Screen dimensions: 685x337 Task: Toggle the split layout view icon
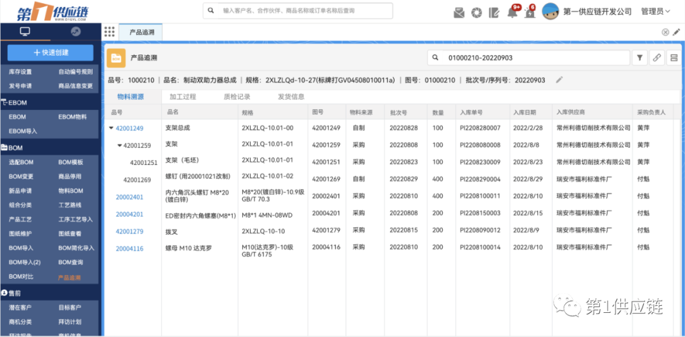pos(674,57)
